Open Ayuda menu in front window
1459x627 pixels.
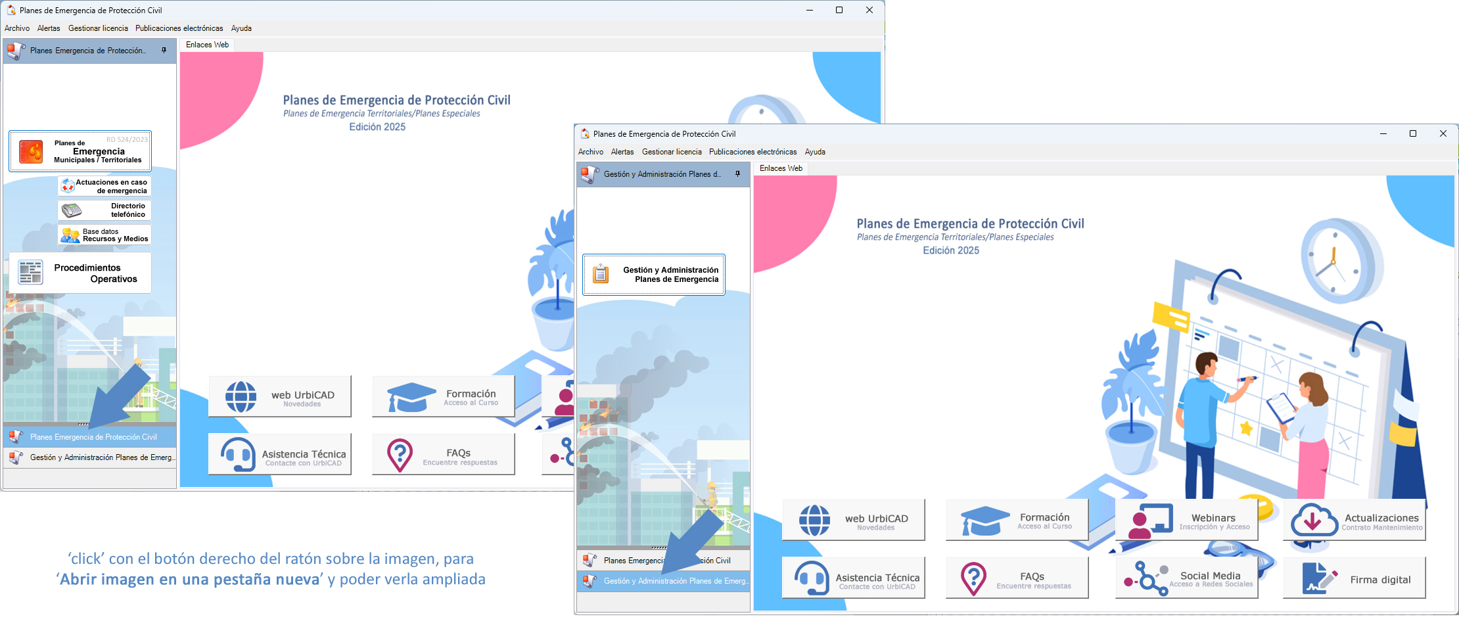tap(815, 152)
